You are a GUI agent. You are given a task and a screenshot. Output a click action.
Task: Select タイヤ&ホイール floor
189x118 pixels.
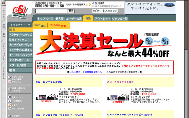pyautogui.click(x=20, y=60)
